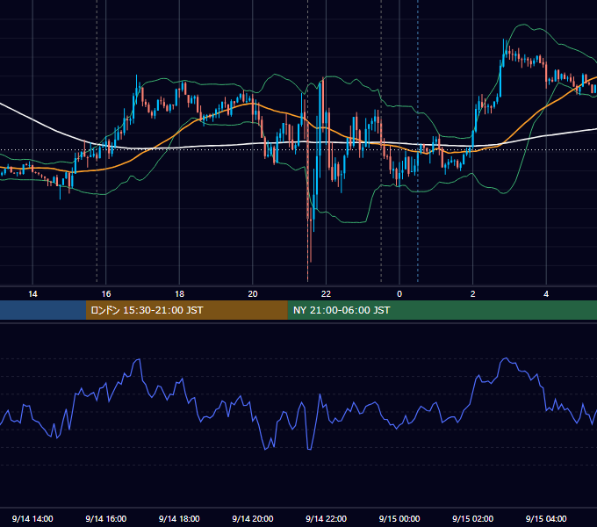Click the hour label 18 on chart axis
This screenshot has height=527, width=597.
(x=179, y=294)
